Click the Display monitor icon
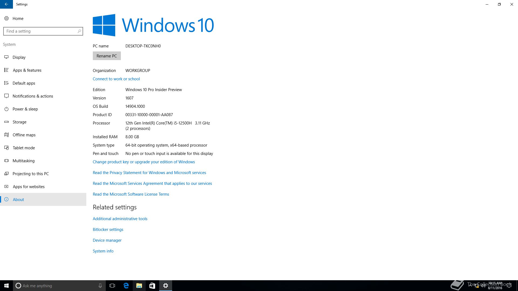This screenshot has height=291, width=518. [6, 57]
